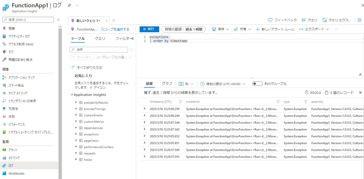Open 保存 dropdown
364x179 pixels.
coord(221,29)
